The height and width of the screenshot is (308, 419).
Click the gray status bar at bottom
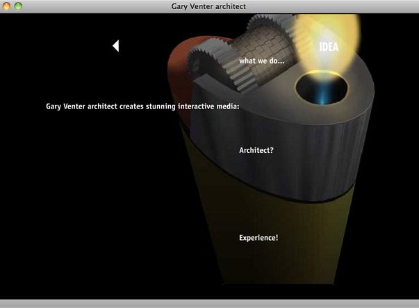pos(208,304)
